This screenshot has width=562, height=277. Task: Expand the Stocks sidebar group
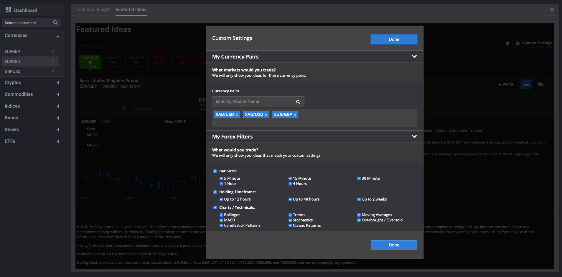tap(58, 130)
